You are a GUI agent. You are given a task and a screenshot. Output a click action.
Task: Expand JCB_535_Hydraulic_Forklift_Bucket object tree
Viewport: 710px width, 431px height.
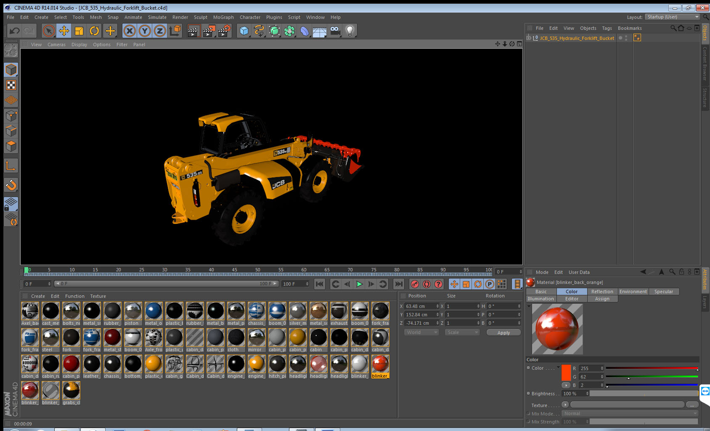529,38
